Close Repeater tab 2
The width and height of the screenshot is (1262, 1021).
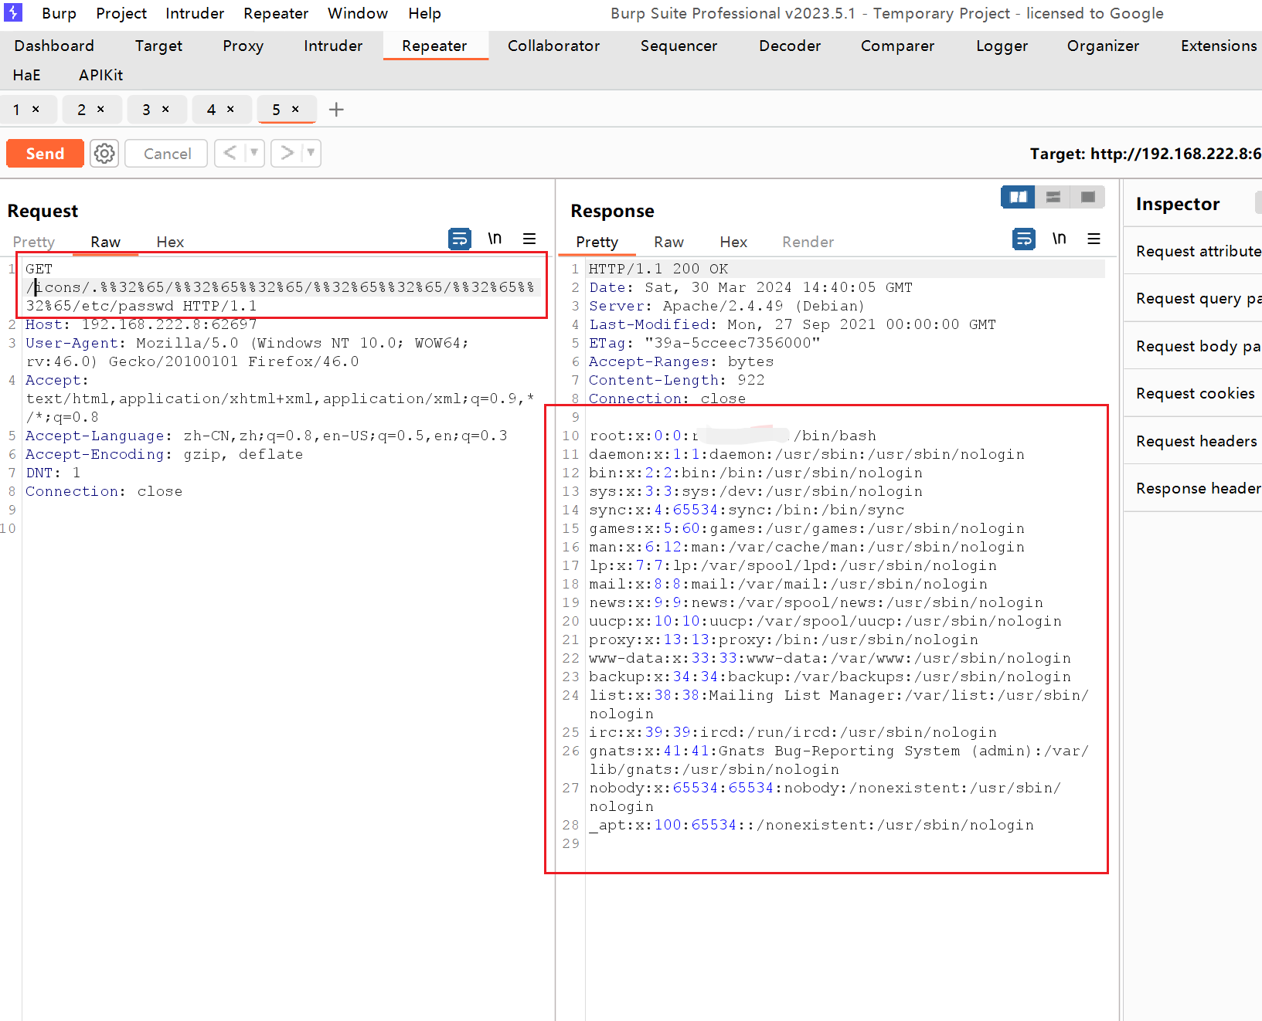tap(100, 110)
